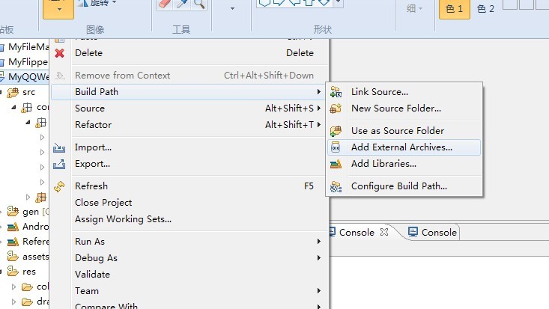Click the src source folder icon
549x309 pixels.
[x=13, y=92]
